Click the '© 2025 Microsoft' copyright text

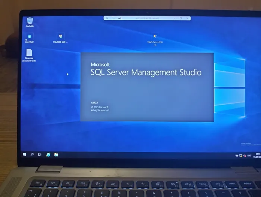[x=100, y=107]
